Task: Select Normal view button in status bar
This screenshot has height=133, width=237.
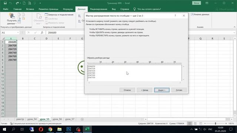Action: point(190,123)
